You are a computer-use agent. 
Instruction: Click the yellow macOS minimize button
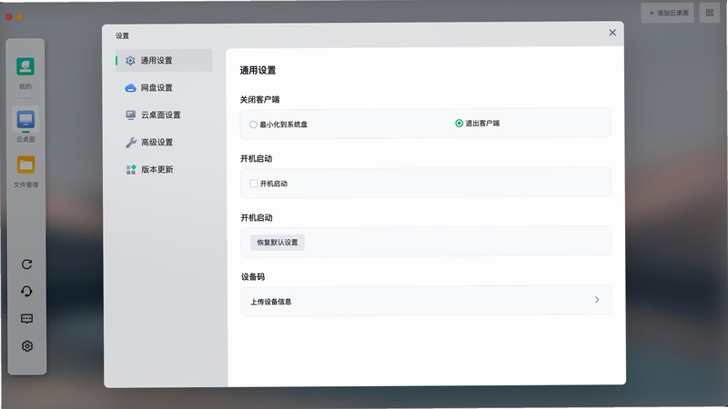(x=19, y=17)
